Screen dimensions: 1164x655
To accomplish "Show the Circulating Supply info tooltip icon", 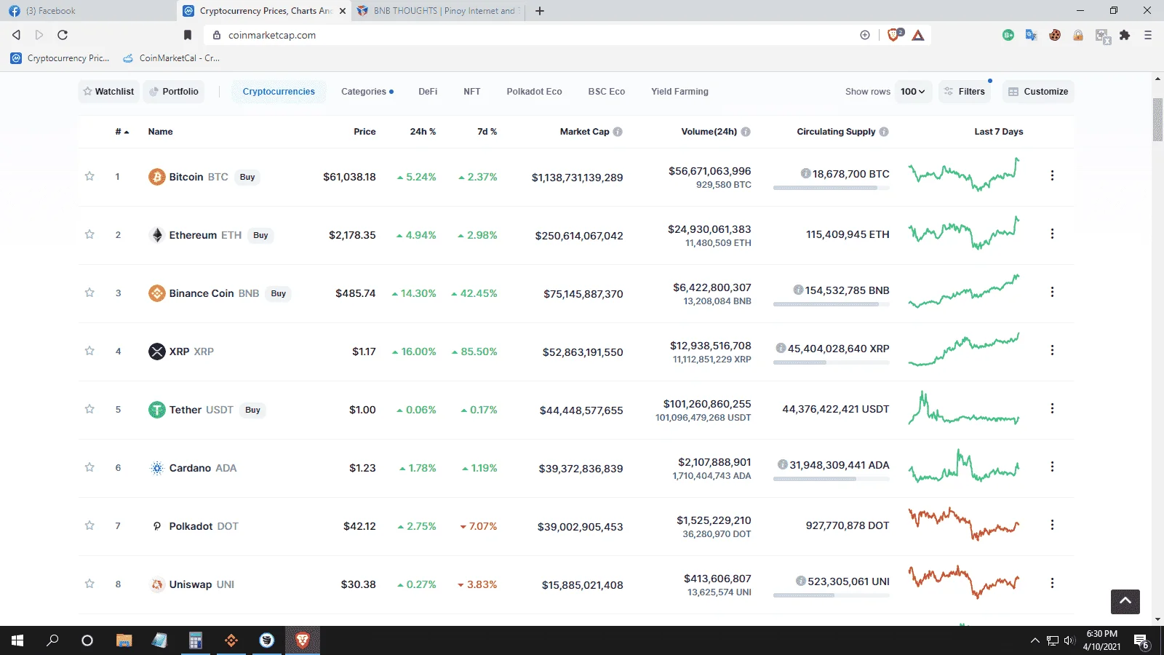I will [x=884, y=132].
